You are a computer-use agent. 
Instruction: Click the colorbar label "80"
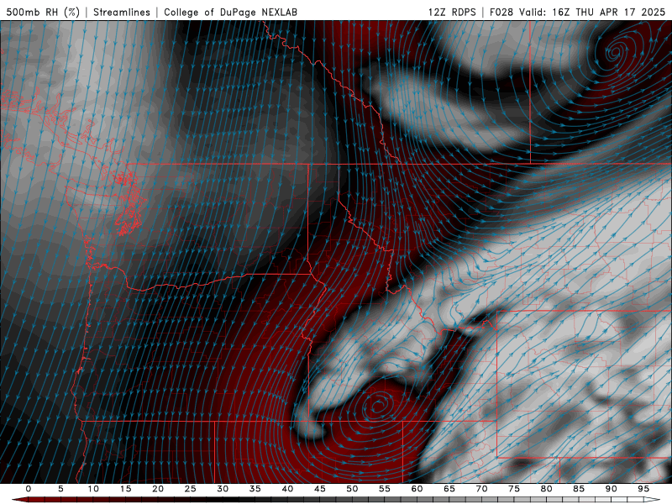tap(547, 489)
